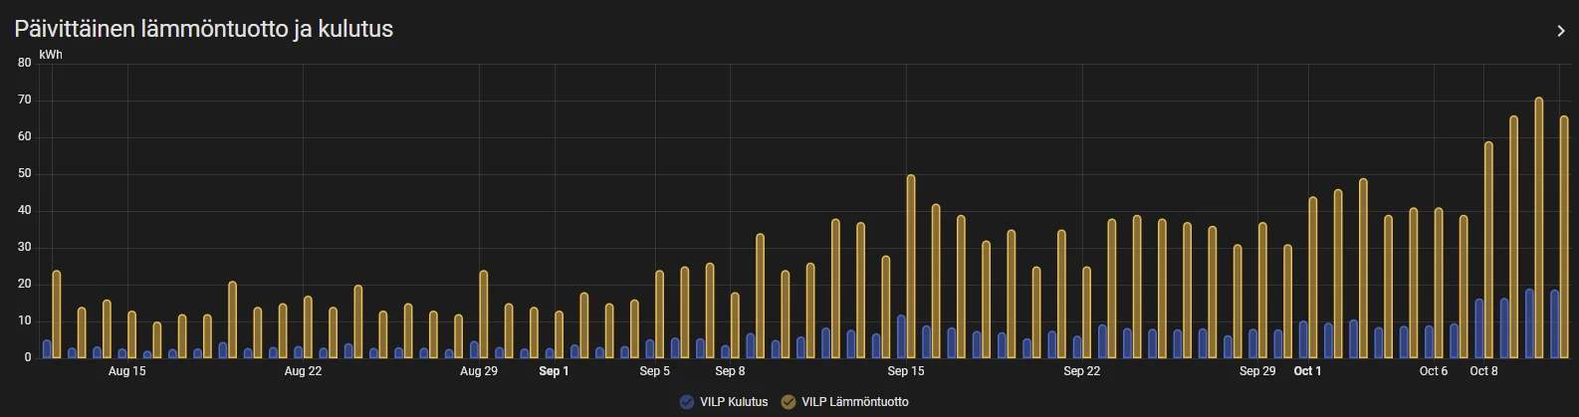
Task: Click the Sep 8 axis label
Action: [x=730, y=371]
